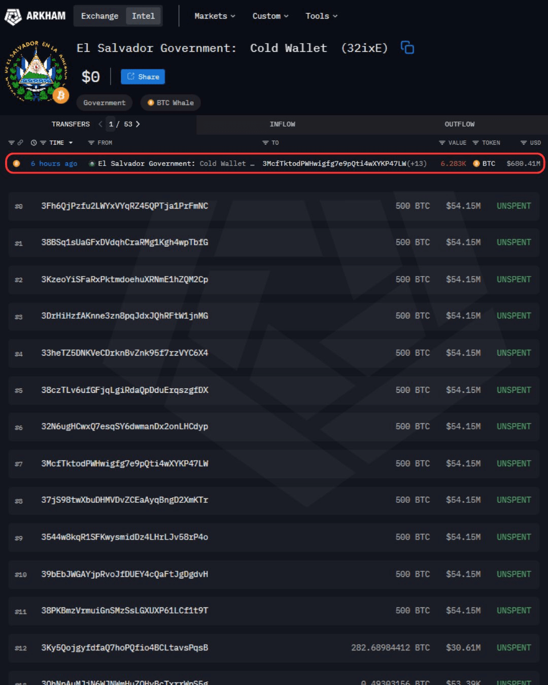Select the INFLOW tab
Image resolution: width=548 pixels, height=685 pixels.
pyautogui.click(x=282, y=124)
